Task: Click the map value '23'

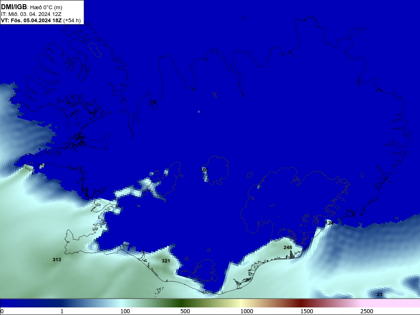Action: pyautogui.click(x=380, y=295)
